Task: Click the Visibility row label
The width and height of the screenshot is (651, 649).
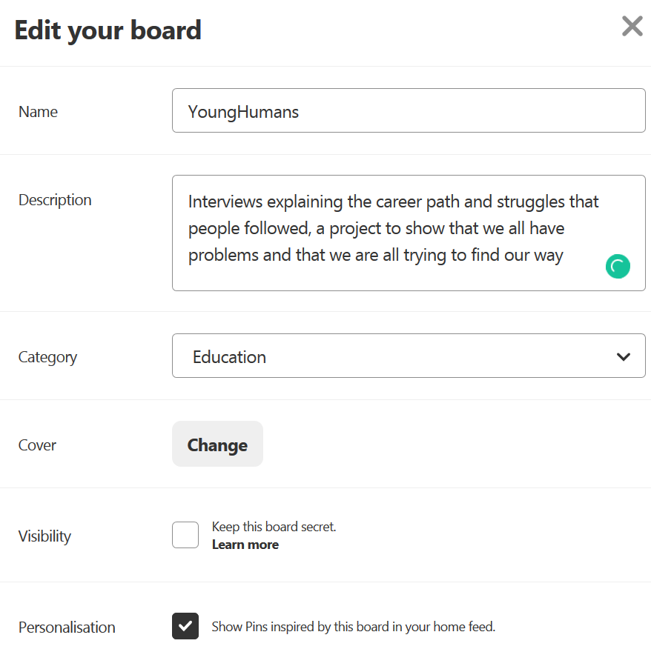Action: [44, 536]
